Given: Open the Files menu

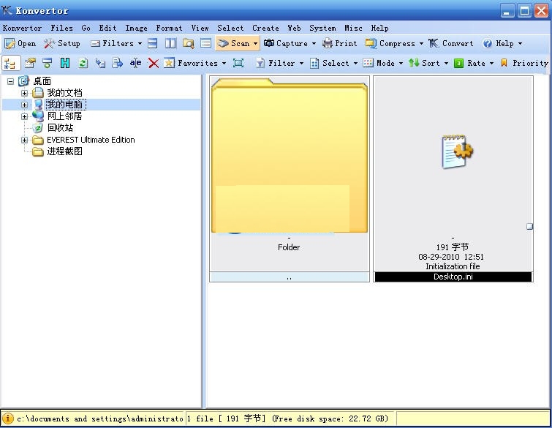Looking at the screenshot, I should (61, 28).
